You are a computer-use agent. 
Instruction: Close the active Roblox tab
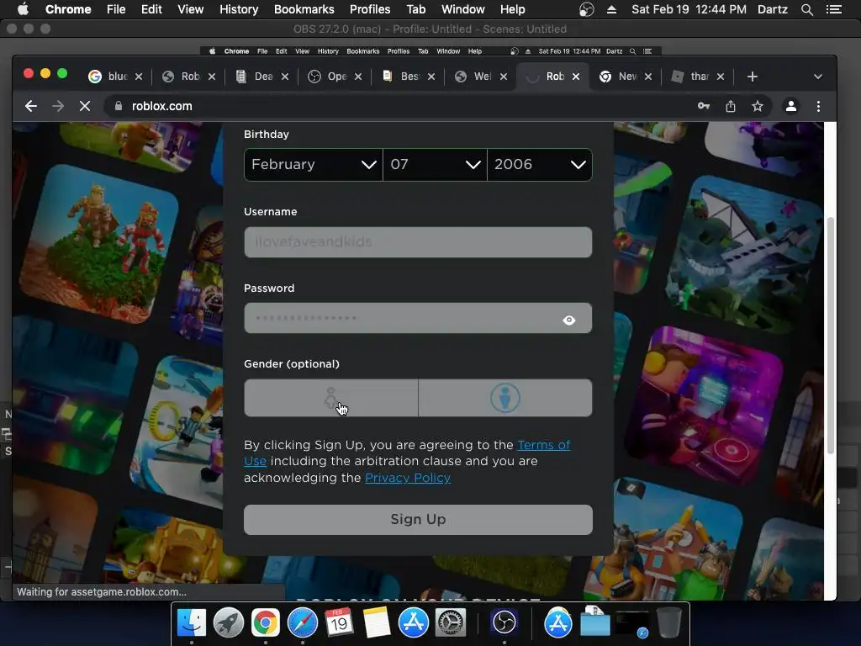(x=575, y=77)
